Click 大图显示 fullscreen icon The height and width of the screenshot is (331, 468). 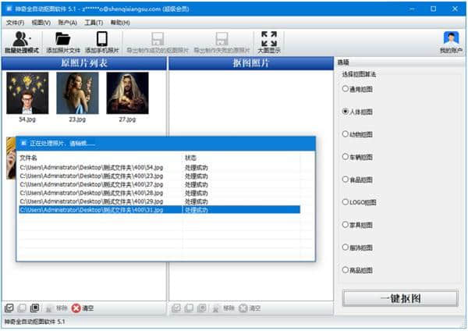268,40
